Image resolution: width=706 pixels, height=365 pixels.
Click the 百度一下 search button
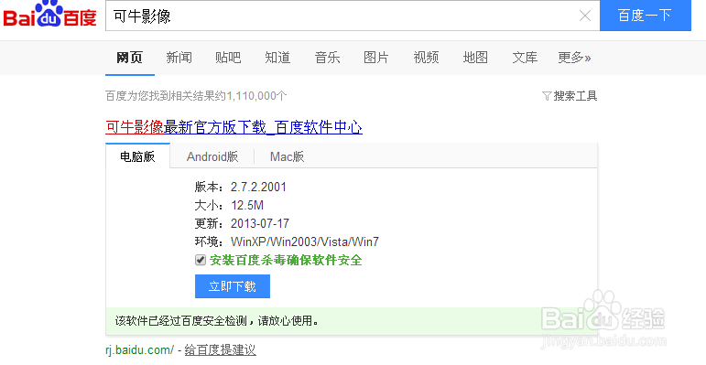pyautogui.click(x=646, y=16)
